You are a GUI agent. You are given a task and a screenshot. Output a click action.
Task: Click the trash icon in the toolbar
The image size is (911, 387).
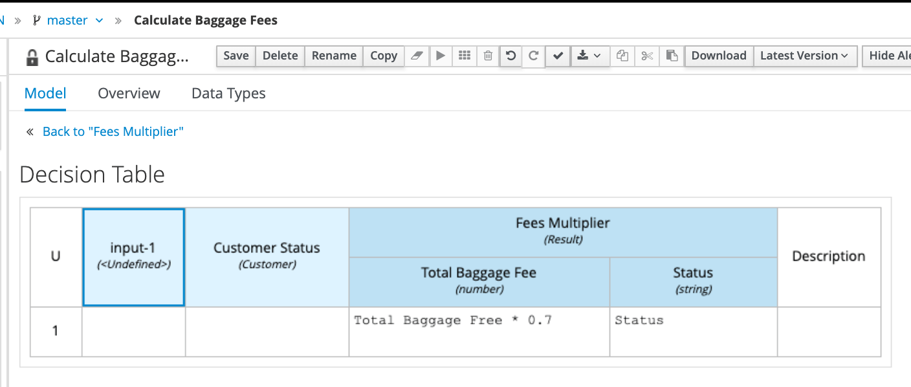tap(487, 56)
